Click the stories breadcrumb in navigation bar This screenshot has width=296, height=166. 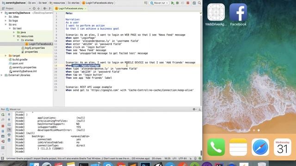74,3
